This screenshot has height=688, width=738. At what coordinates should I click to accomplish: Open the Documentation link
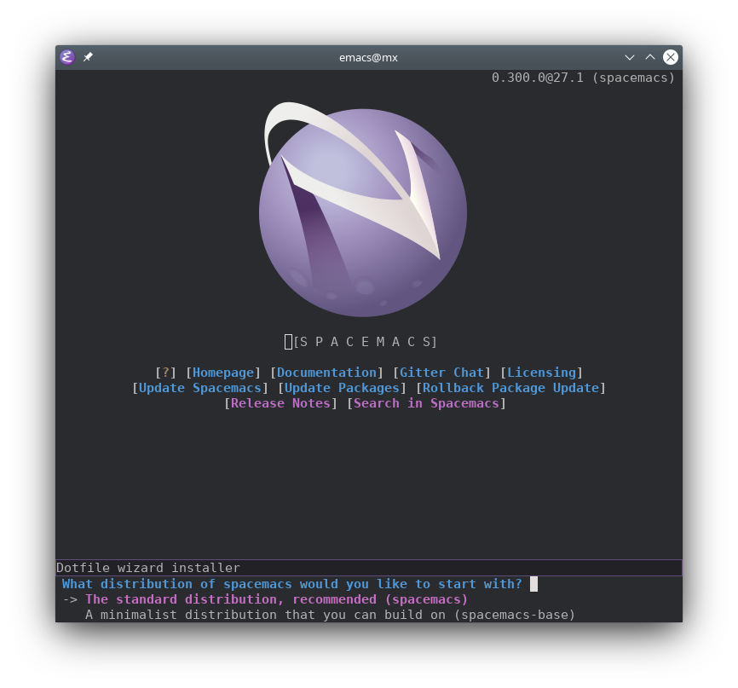pos(326,373)
